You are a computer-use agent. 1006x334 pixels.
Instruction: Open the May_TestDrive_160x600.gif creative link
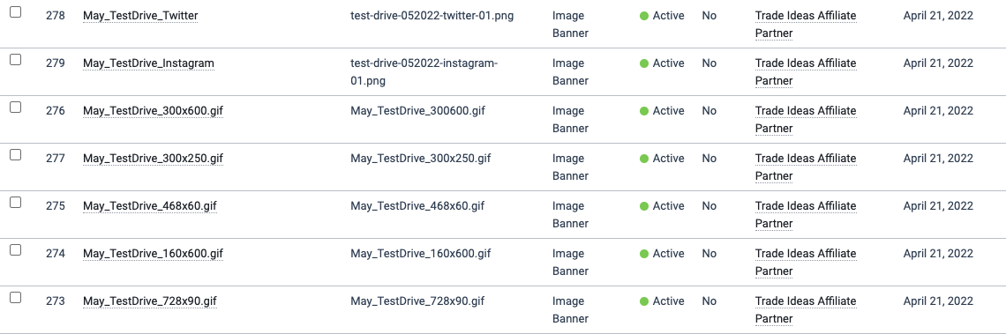click(x=154, y=254)
